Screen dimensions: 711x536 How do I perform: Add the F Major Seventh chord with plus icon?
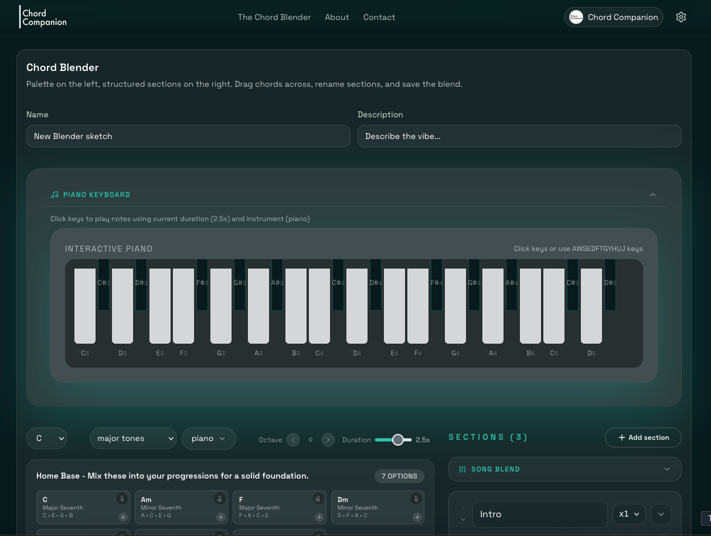[x=319, y=517]
